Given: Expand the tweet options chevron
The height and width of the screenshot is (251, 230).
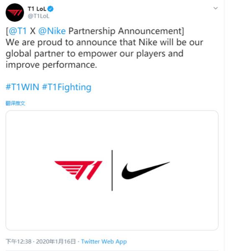Looking at the screenshot, I should (216, 8).
